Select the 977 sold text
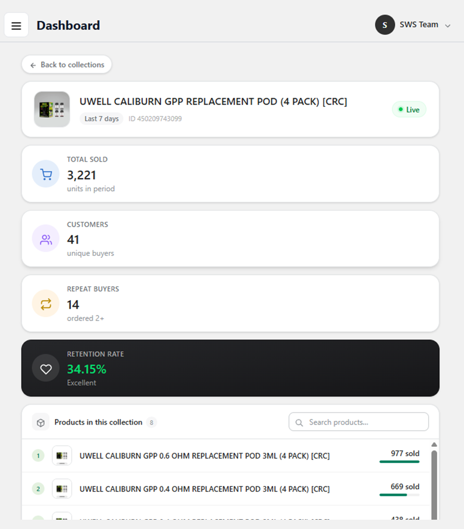Screen dimensions: 464x529 pos(405,454)
